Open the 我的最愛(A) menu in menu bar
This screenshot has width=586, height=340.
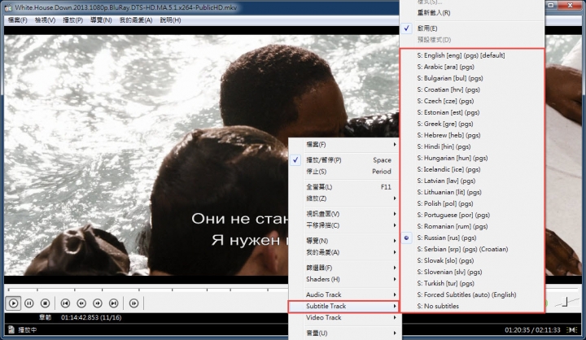(136, 20)
